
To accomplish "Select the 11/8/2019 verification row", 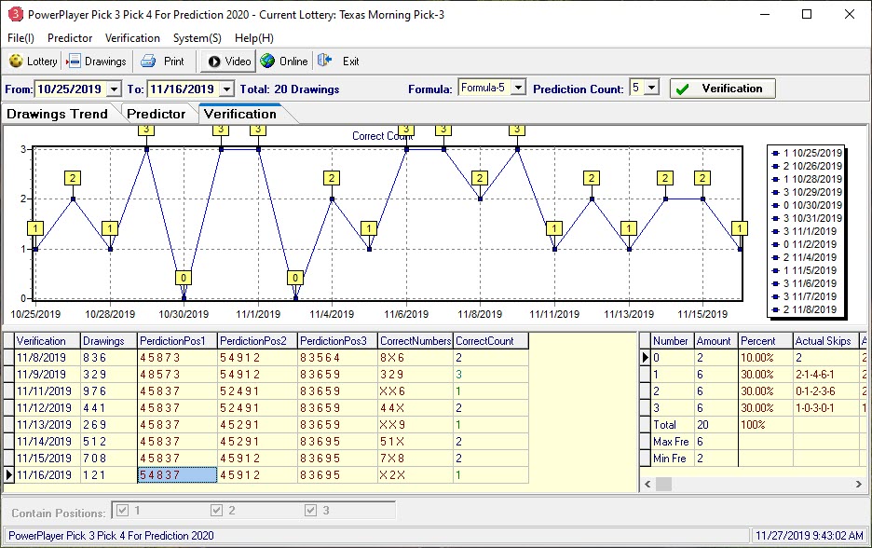I will (266, 358).
